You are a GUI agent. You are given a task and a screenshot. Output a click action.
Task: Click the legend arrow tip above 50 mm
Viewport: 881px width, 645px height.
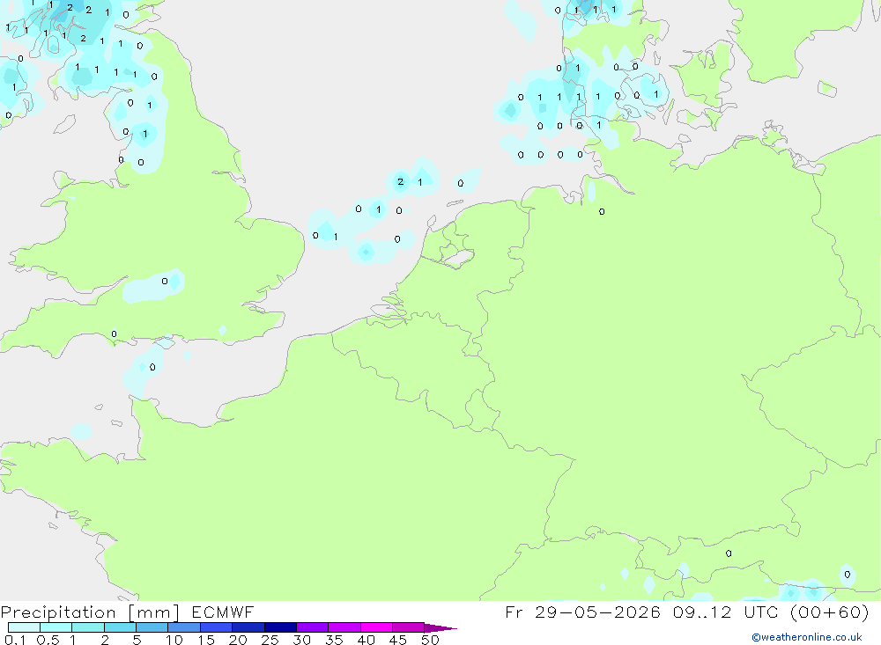pos(441,628)
